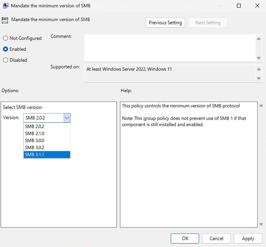Confirm settings with the OK button
The image size is (266, 247).
point(185,238)
